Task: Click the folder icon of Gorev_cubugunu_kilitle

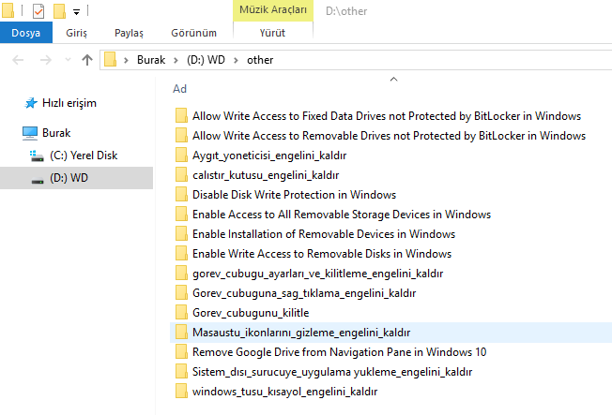Action: tap(181, 313)
